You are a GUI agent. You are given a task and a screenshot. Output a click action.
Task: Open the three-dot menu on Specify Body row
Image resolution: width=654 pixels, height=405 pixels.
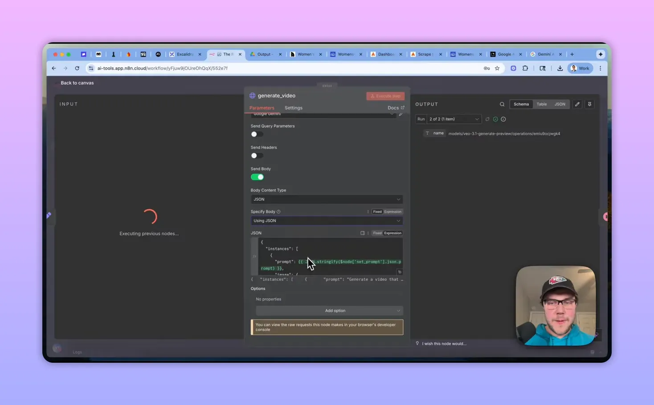click(368, 212)
